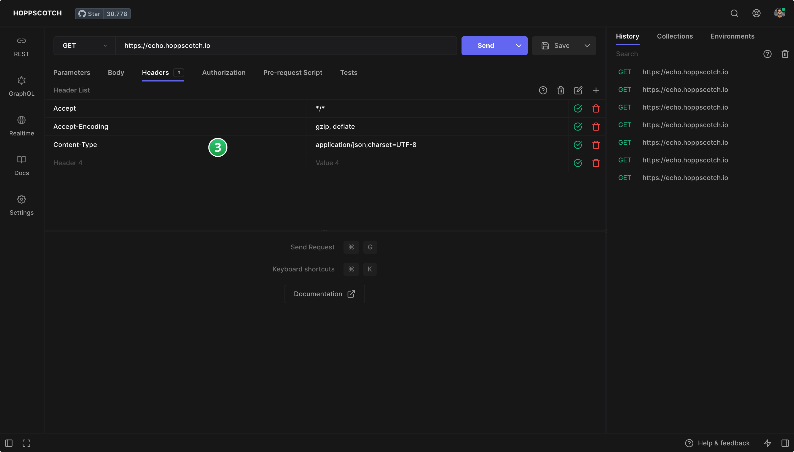
Task: Switch to the Authorization tab
Action: [224, 73]
